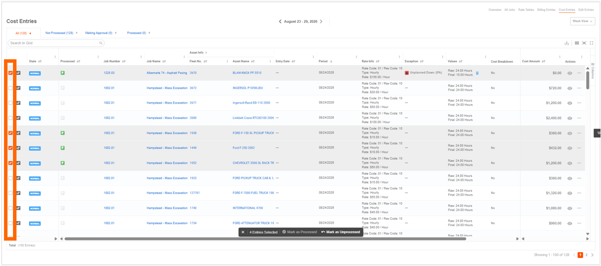
Task: View details with the eye icon for the BLAW-KNOX PF-5510 row
Action: (x=570, y=73)
